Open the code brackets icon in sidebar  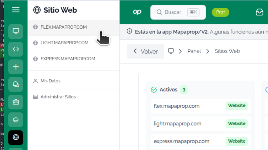(16, 49)
